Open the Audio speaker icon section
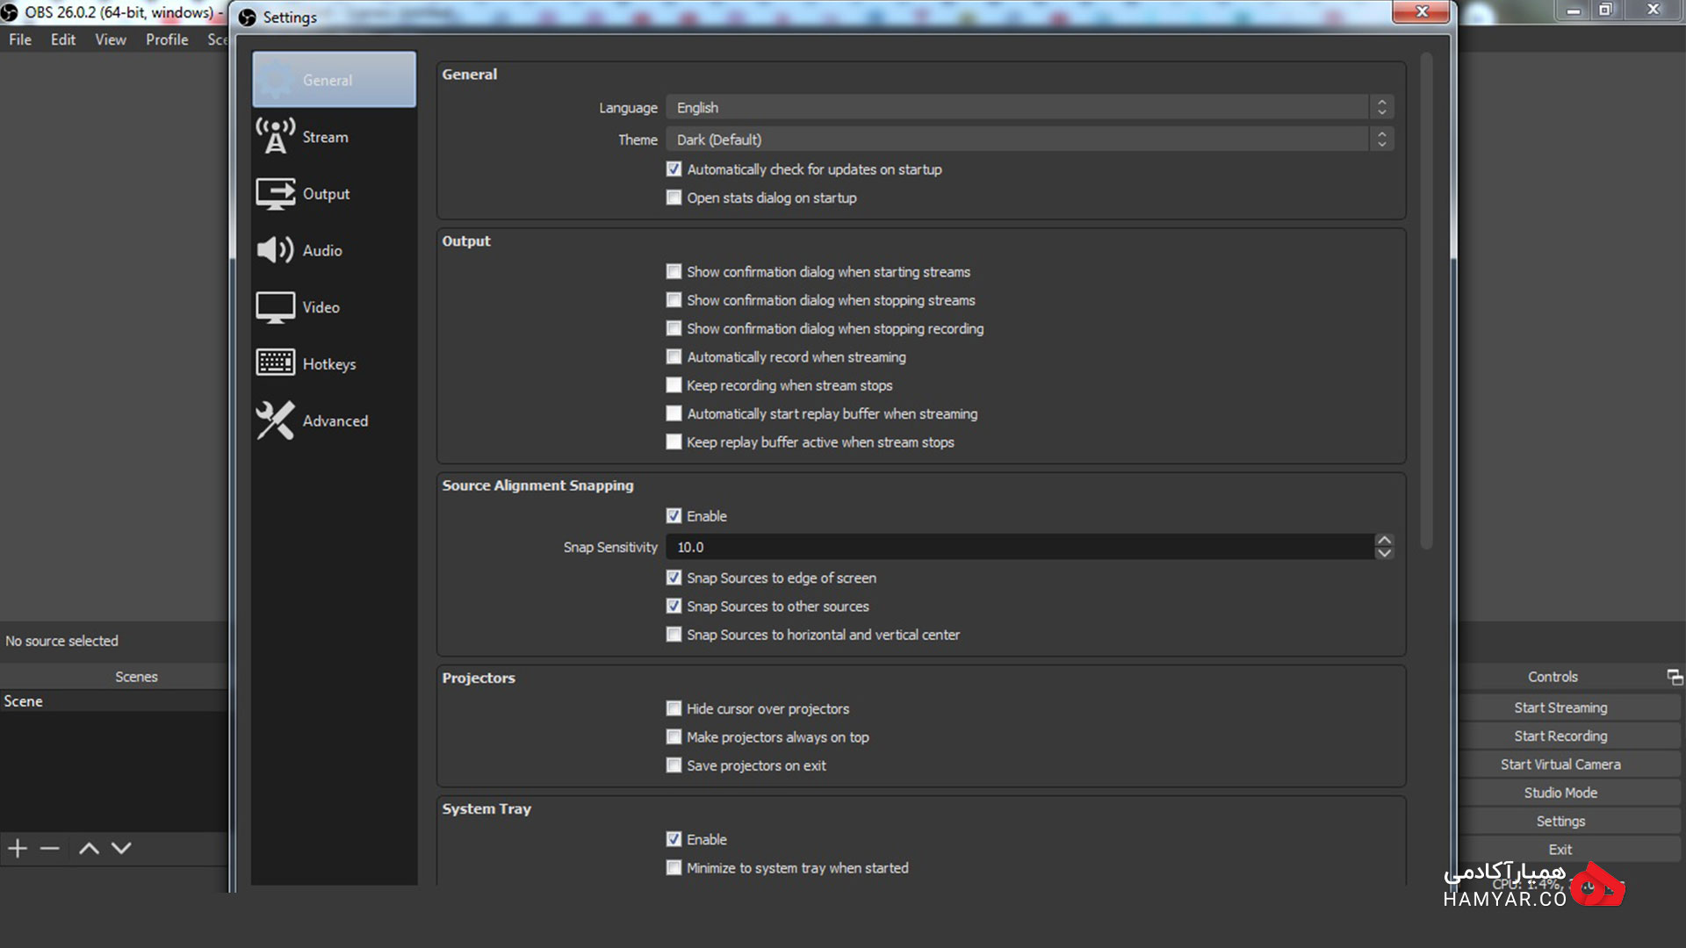 (276, 250)
